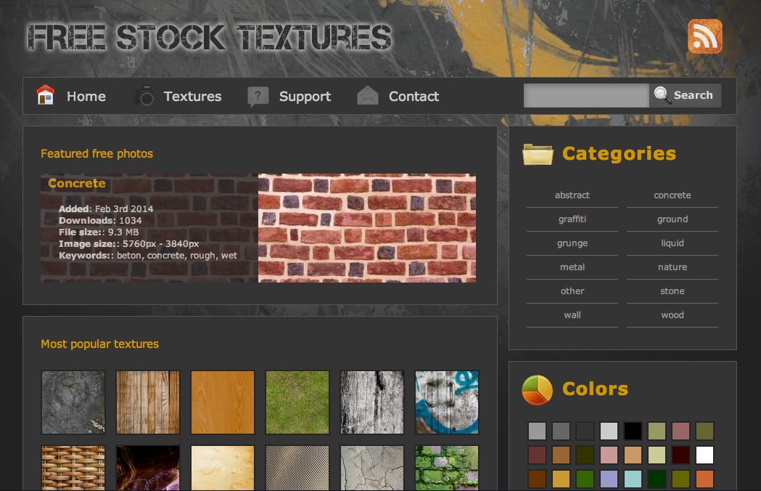The width and height of the screenshot is (761, 491).
Task: Click the magnifying glass search icon
Action: (x=662, y=94)
